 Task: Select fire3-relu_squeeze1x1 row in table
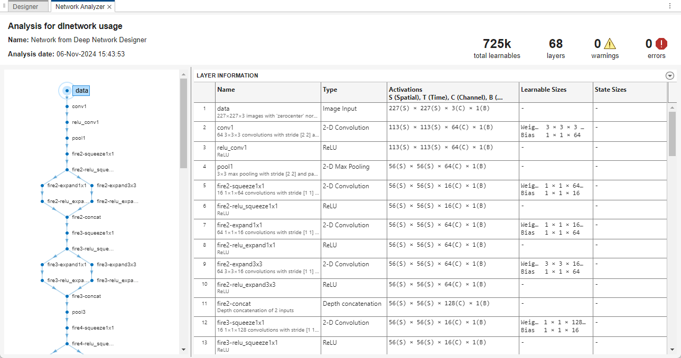pos(431,346)
